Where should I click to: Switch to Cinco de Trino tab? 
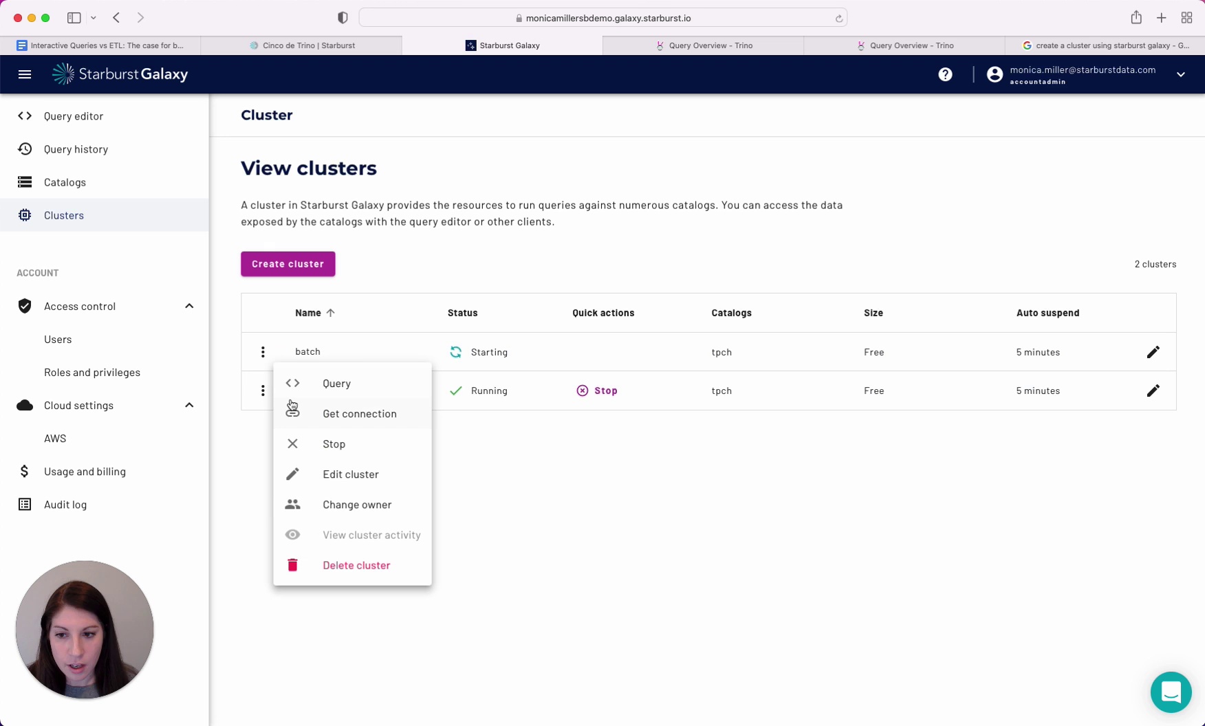[x=301, y=45]
